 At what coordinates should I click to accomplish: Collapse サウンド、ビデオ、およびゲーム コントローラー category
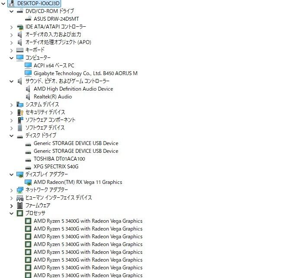(12, 82)
